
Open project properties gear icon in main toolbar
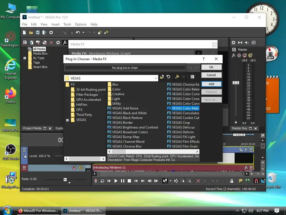pos(51,32)
